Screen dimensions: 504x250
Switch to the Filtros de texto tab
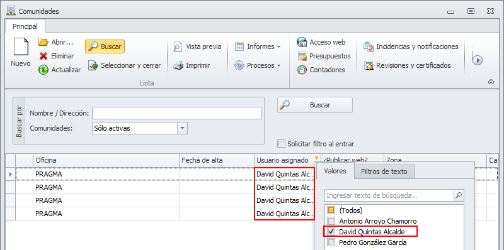tap(384, 171)
